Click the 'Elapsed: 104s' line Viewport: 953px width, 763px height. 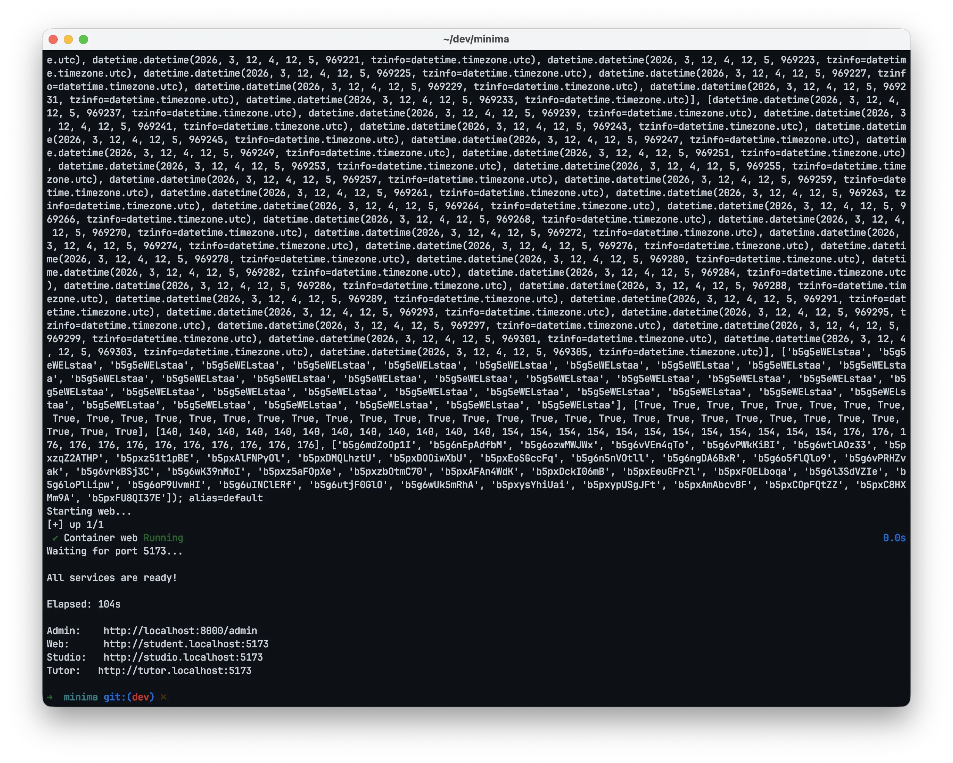click(83, 604)
